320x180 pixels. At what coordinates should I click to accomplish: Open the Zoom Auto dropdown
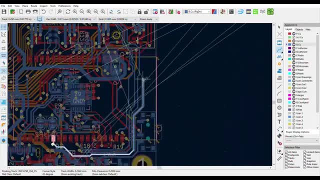(148, 19)
